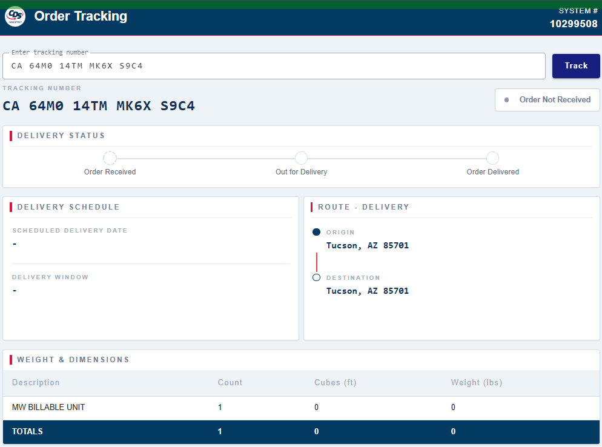Image resolution: width=602 pixels, height=447 pixels.
Task: Click the Route - Delivery section heading
Action: 363,207
